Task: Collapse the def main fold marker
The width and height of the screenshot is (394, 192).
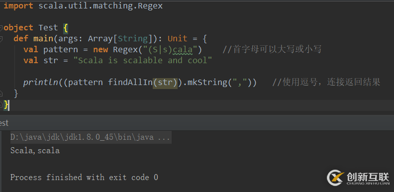Action: [x=1, y=39]
